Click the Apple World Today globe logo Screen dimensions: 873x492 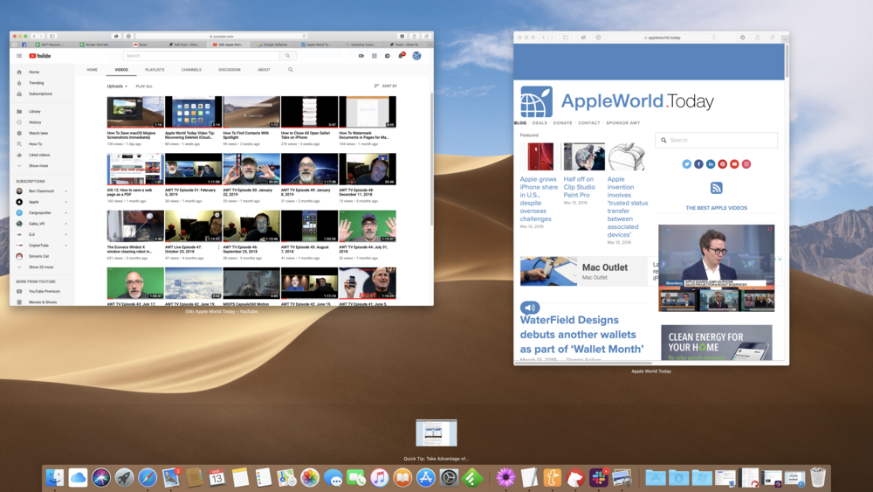536,101
